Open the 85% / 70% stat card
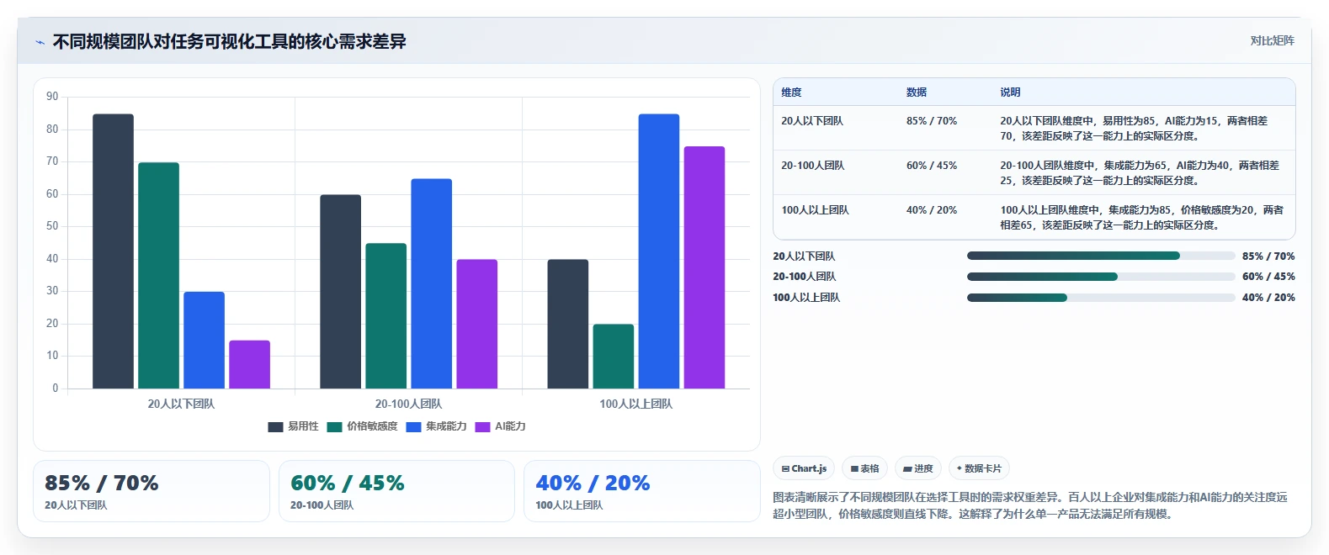Screen dimensions: 1329x555 coord(152,491)
